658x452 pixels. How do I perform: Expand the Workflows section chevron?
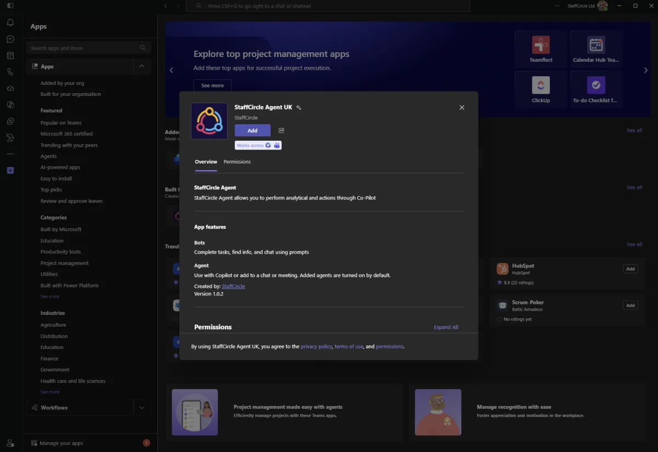pos(141,408)
